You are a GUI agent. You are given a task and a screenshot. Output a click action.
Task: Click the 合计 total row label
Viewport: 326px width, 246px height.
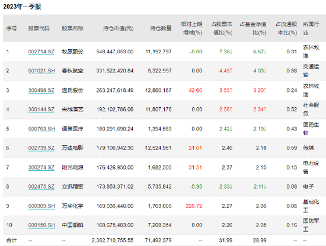point(11,241)
